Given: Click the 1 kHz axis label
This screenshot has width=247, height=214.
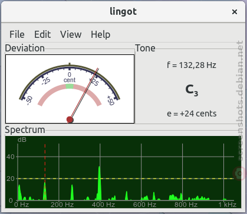Looking at the screenshot, I should [228, 205].
